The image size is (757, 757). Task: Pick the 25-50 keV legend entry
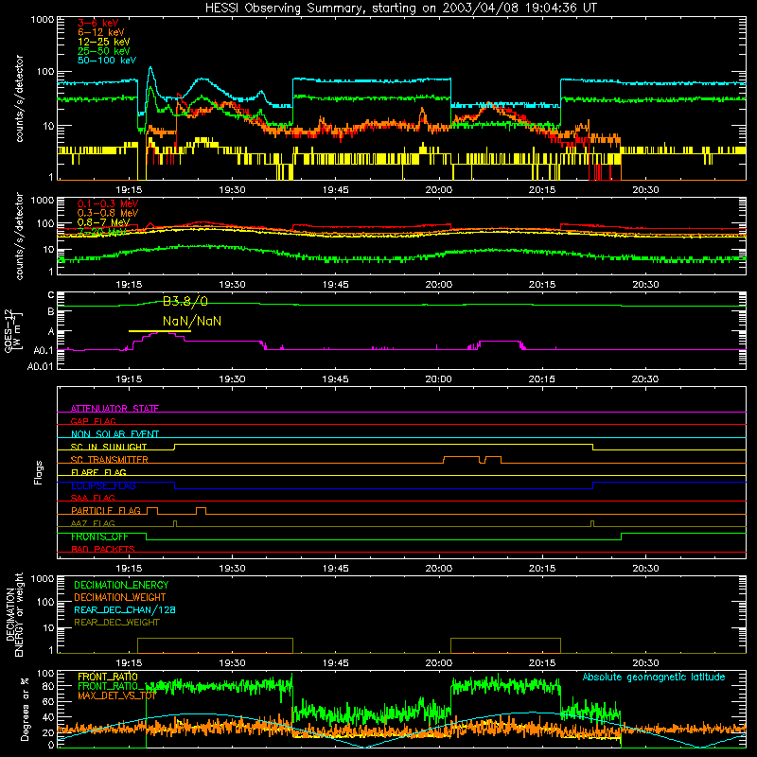point(104,51)
